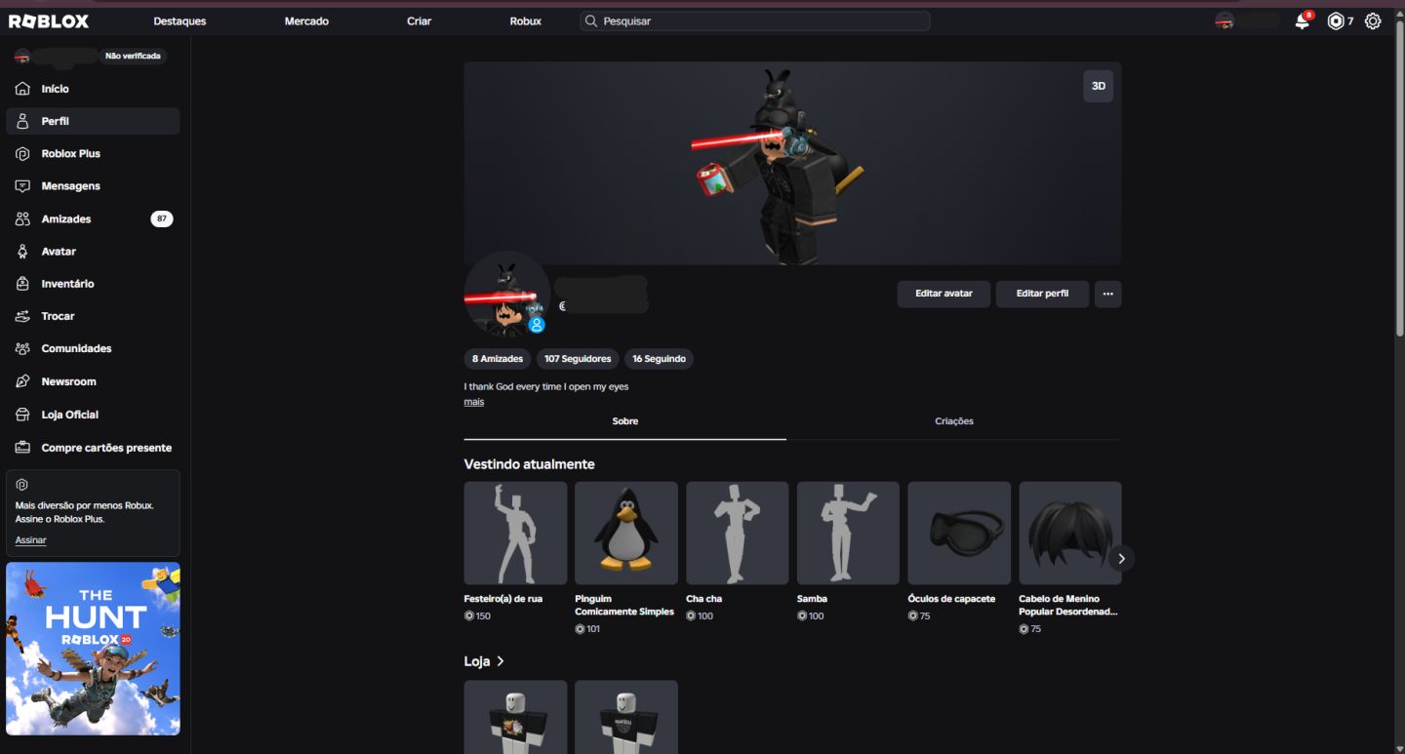Click the 'Cha cha' item name

pyautogui.click(x=703, y=599)
